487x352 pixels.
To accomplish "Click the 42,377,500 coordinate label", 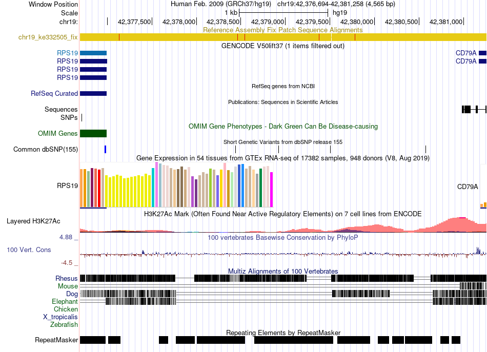I will [x=134, y=22].
